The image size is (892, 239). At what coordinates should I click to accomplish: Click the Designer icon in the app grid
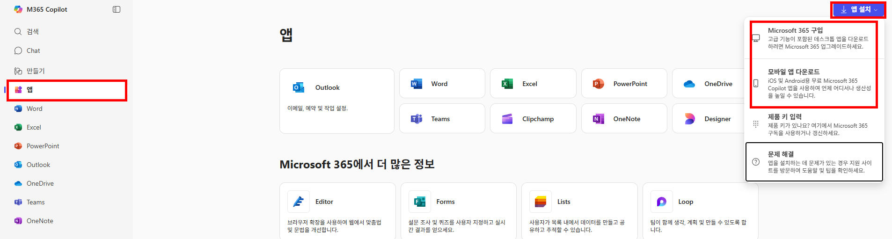tap(689, 119)
